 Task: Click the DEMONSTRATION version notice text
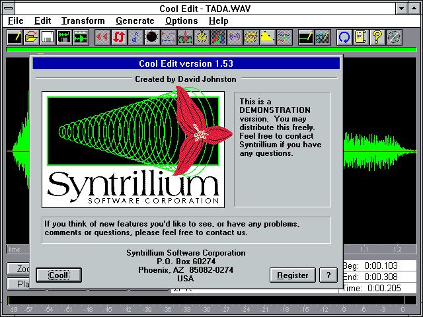[280, 127]
